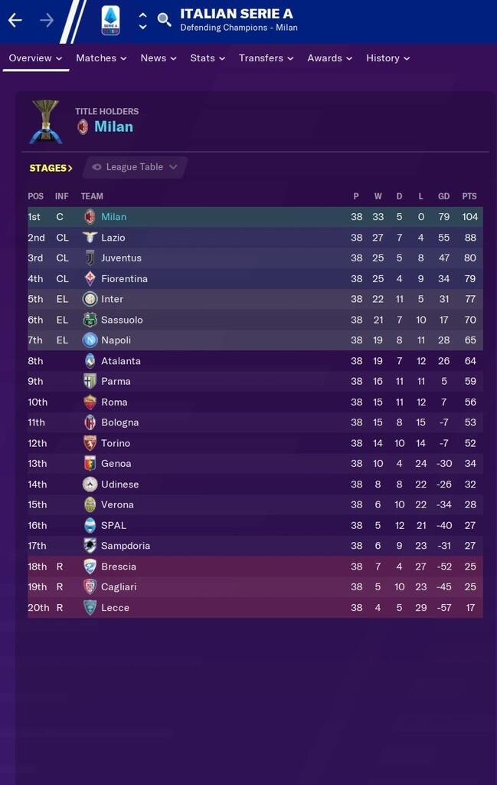Click the forward navigation arrow

pos(47,20)
